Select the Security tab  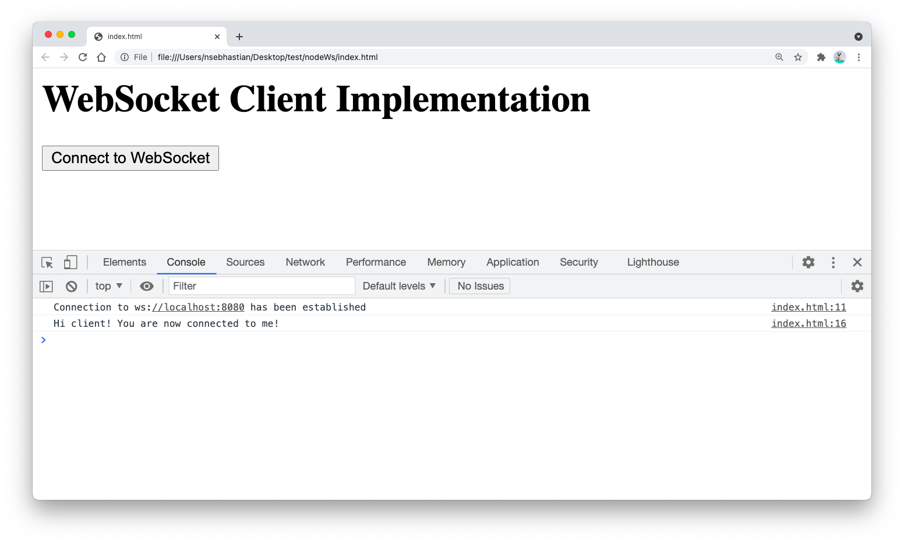(x=579, y=262)
